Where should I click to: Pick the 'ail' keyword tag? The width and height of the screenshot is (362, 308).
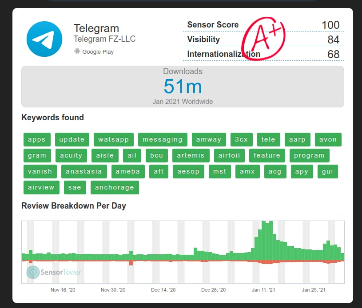coord(132,155)
